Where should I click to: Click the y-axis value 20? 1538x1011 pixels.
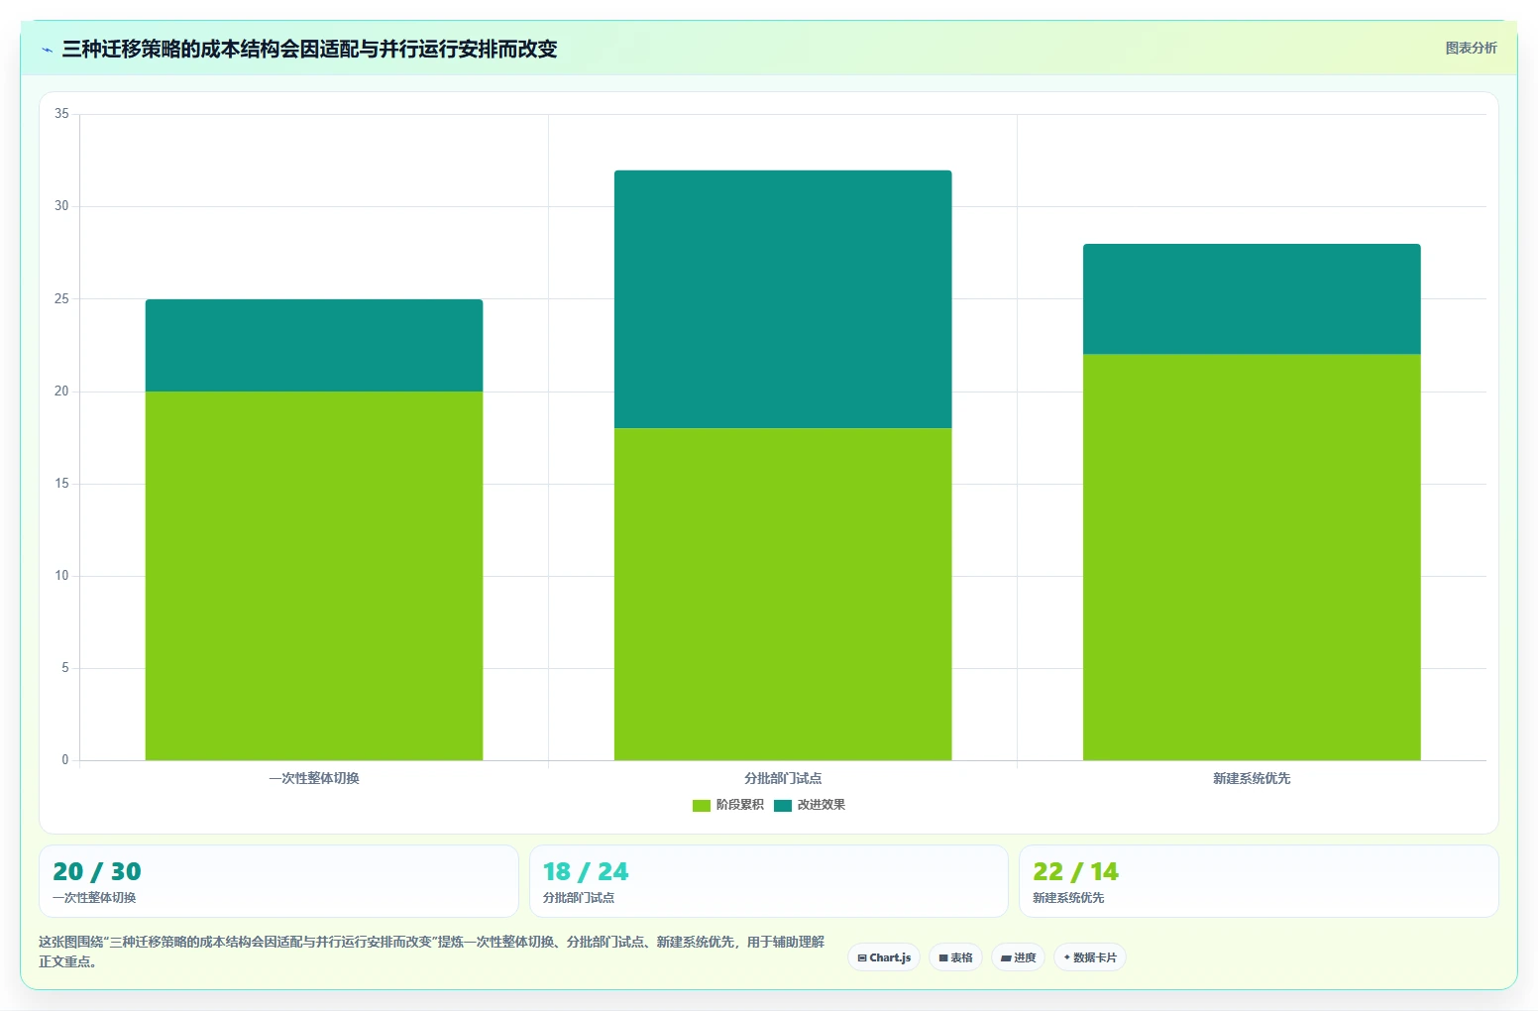click(61, 392)
